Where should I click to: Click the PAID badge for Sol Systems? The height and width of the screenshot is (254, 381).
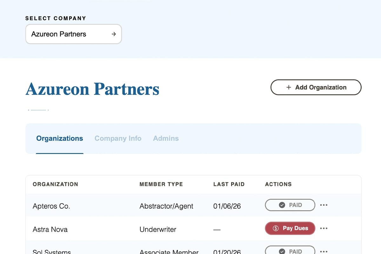pos(290,251)
